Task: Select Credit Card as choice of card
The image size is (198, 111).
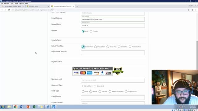Action: [x=83, y=86]
